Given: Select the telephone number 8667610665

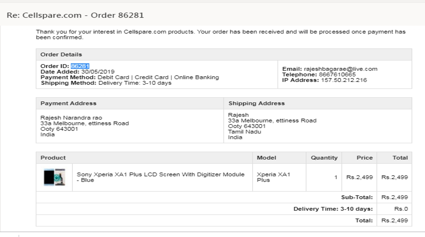Looking at the screenshot, I should 337,75.
